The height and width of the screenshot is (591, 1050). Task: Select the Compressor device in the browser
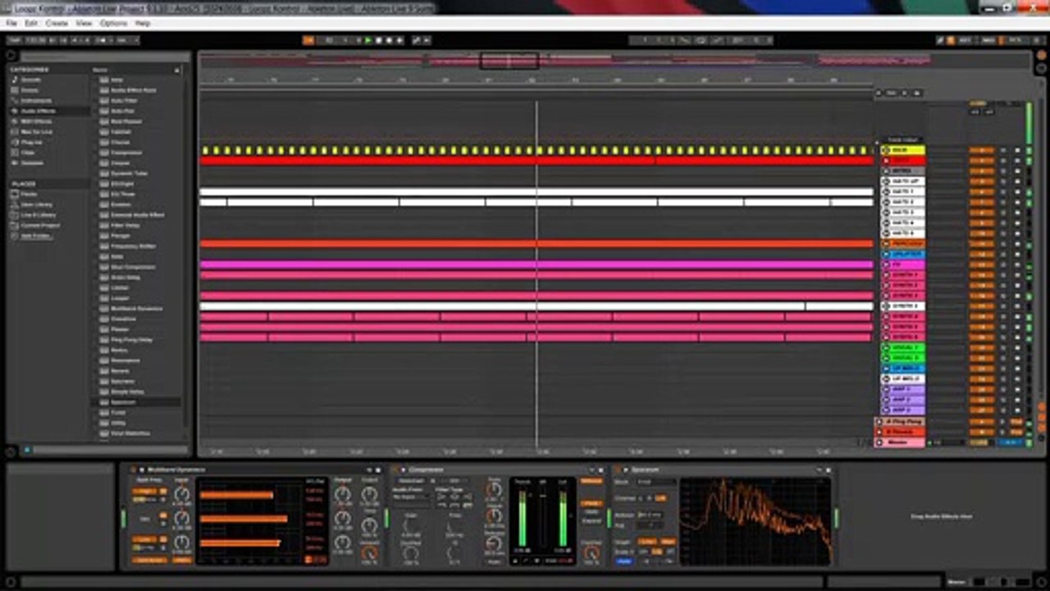[126, 153]
